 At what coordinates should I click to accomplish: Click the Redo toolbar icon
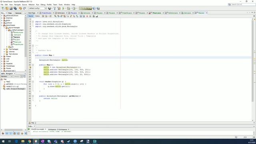click(x=24, y=8)
